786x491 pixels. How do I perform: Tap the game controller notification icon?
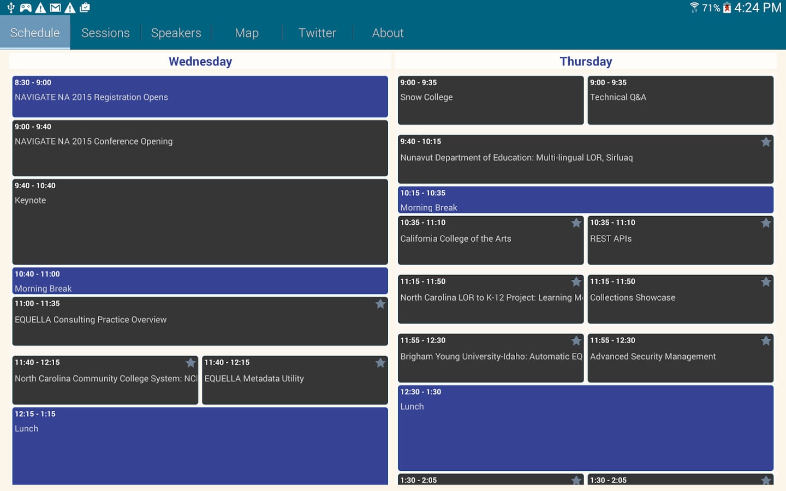point(26,8)
